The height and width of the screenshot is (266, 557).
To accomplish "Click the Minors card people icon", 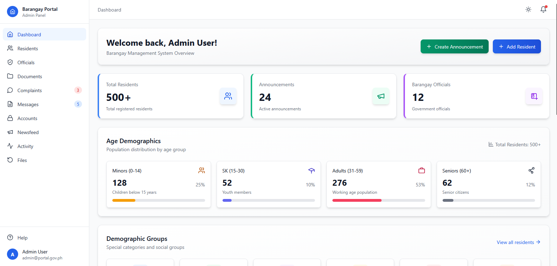I will (x=202, y=170).
